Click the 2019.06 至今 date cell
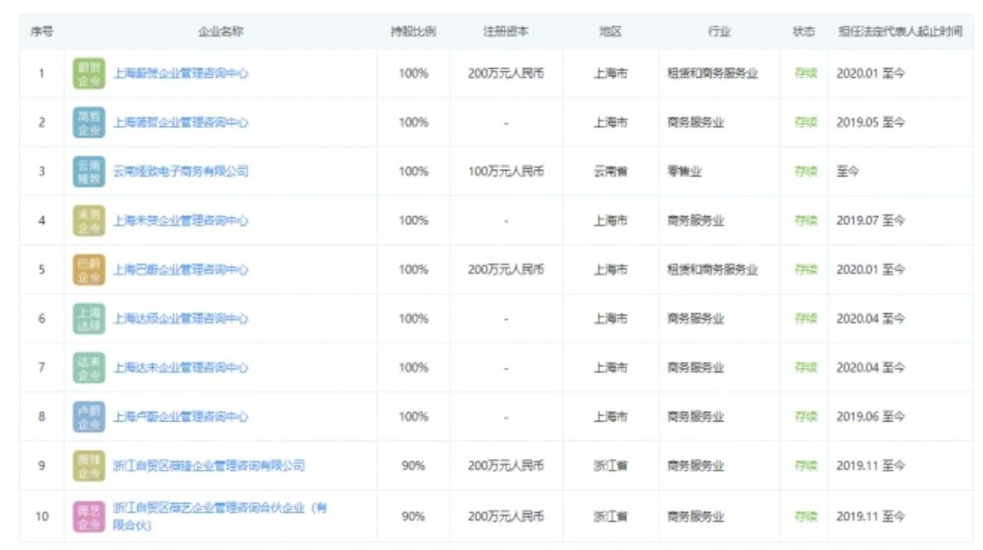This screenshot has height=550, width=983. click(x=871, y=417)
